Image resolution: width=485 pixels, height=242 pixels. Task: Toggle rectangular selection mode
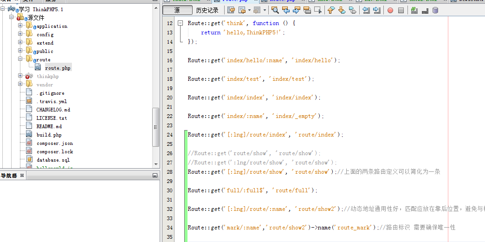point(317,10)
